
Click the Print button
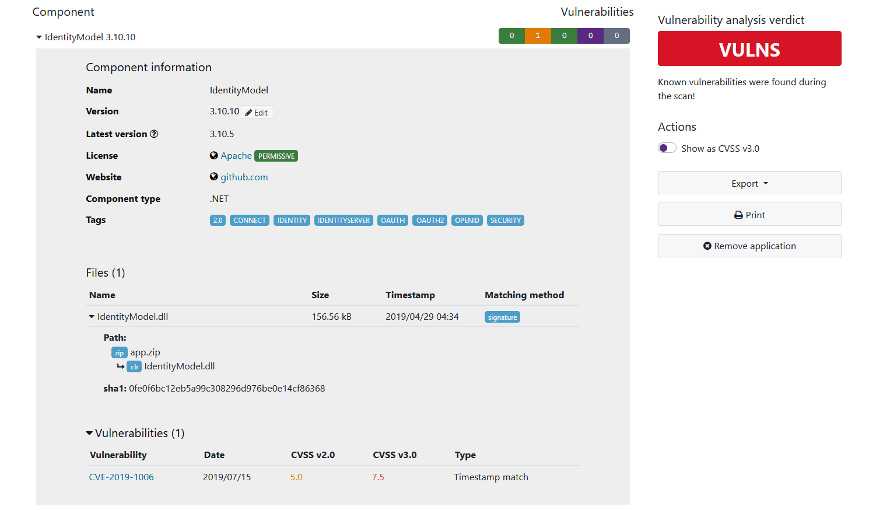(749, 214)
